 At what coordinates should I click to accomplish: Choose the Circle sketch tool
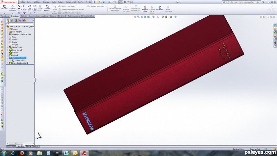(24, 6)
